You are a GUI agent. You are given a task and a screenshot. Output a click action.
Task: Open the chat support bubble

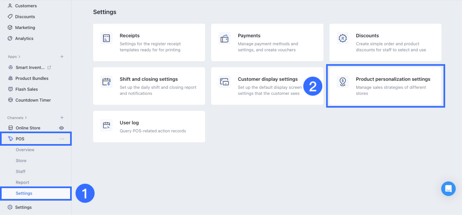pos(448,189)
